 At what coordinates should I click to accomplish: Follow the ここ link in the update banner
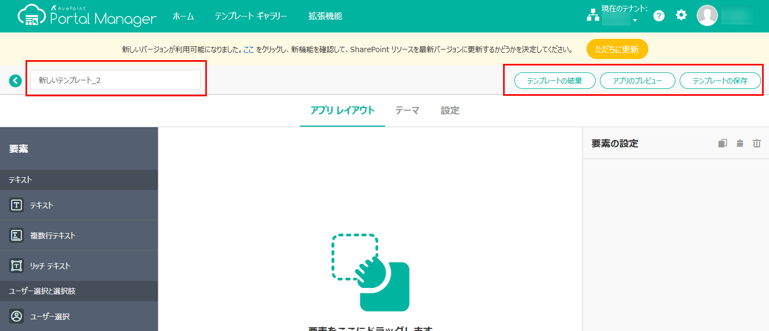tap(249, 49)
